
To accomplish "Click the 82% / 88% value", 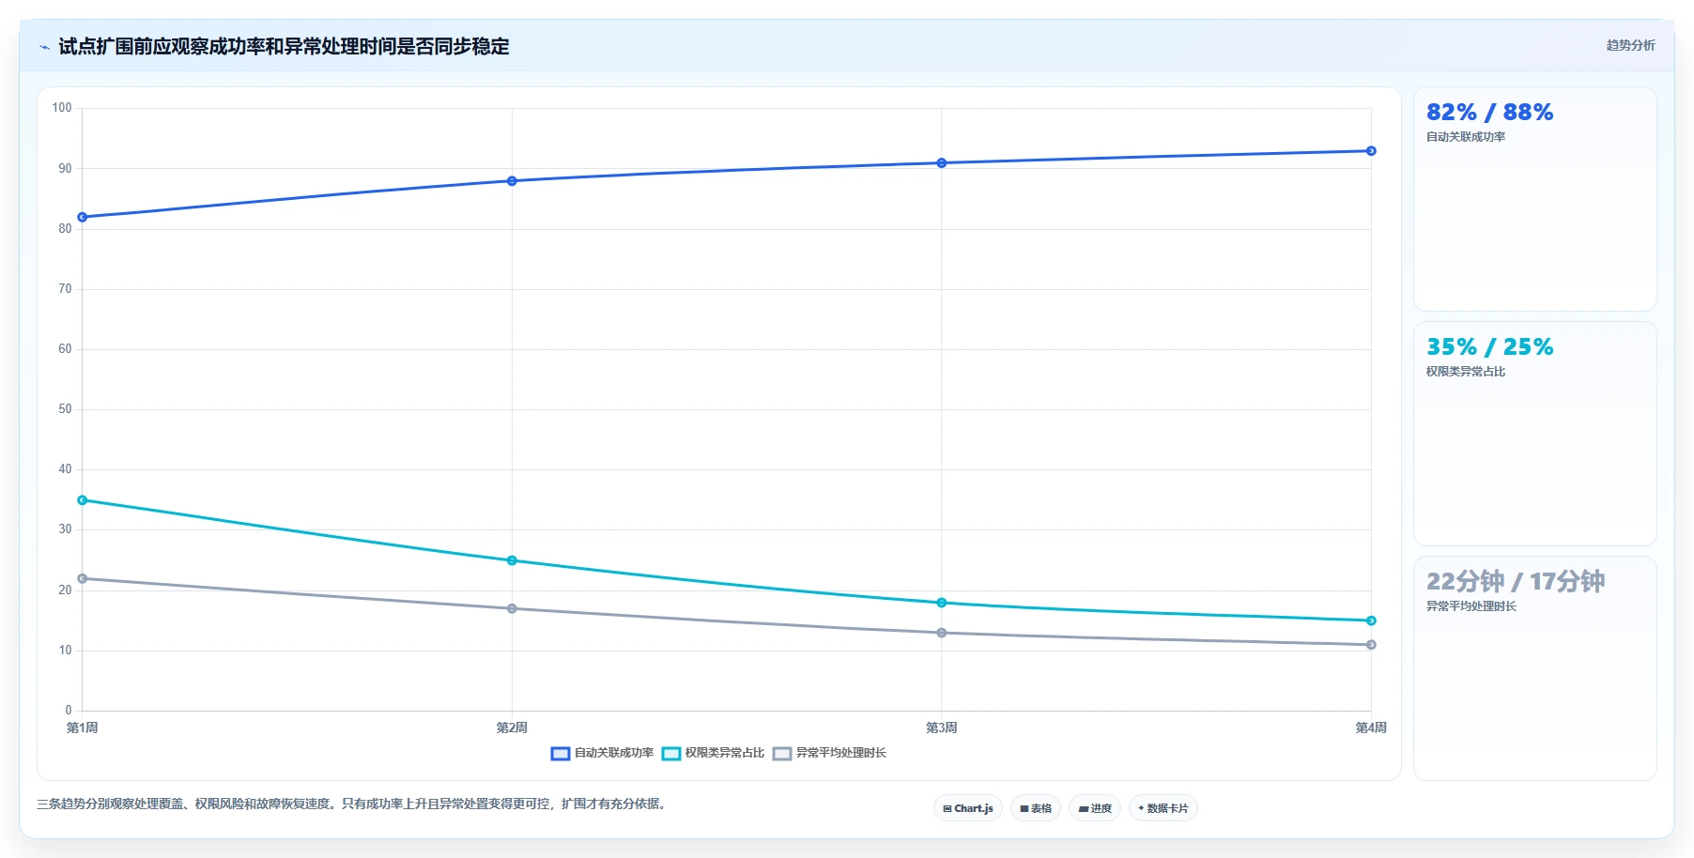I will [x=1489, y=113].
